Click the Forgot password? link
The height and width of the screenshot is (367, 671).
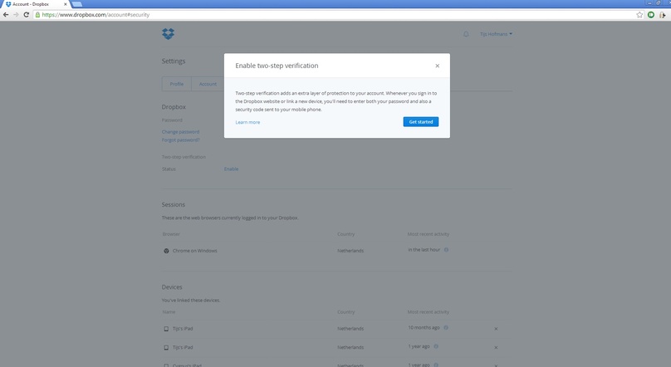click(180, 139)
